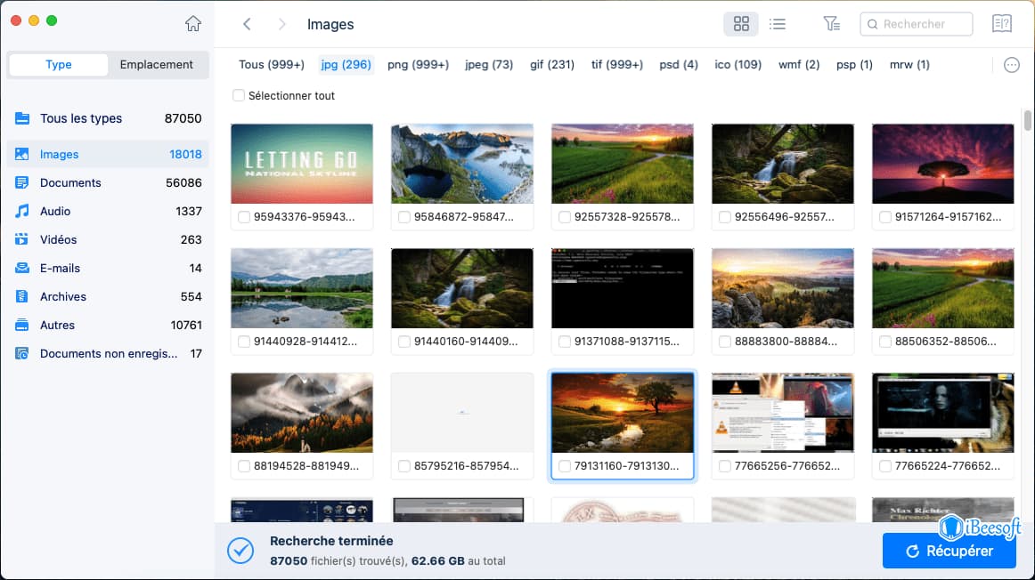Navigate back with the left chevron
Screen dimensions: 1035x580
click(x=247, y=24)
